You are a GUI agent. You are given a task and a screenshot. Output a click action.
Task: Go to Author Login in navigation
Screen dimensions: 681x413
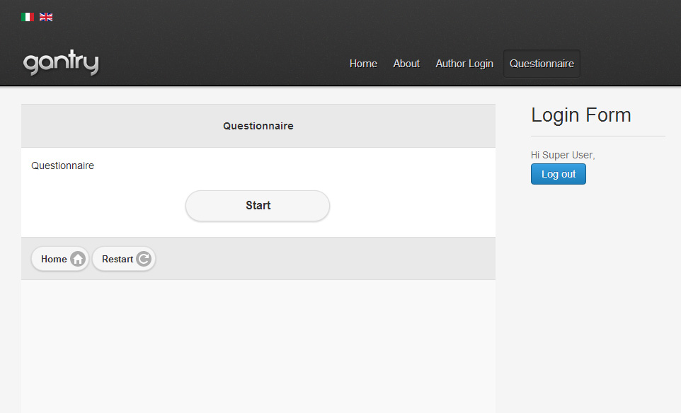tap(464, 64)
